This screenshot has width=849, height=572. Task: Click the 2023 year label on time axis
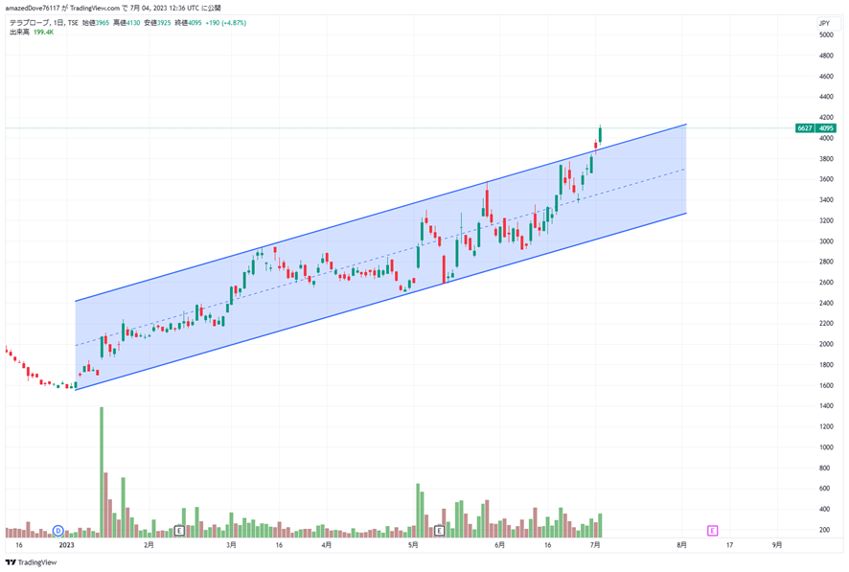pyautogui.click(x=67, y=545)
